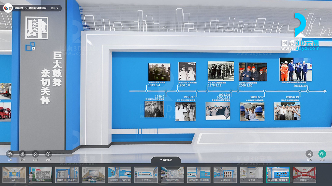This screenshot has height=186, width=332.
Task: Select the 宣传视频厅 scene thumbnail
Action: click(x=93, y=175)
